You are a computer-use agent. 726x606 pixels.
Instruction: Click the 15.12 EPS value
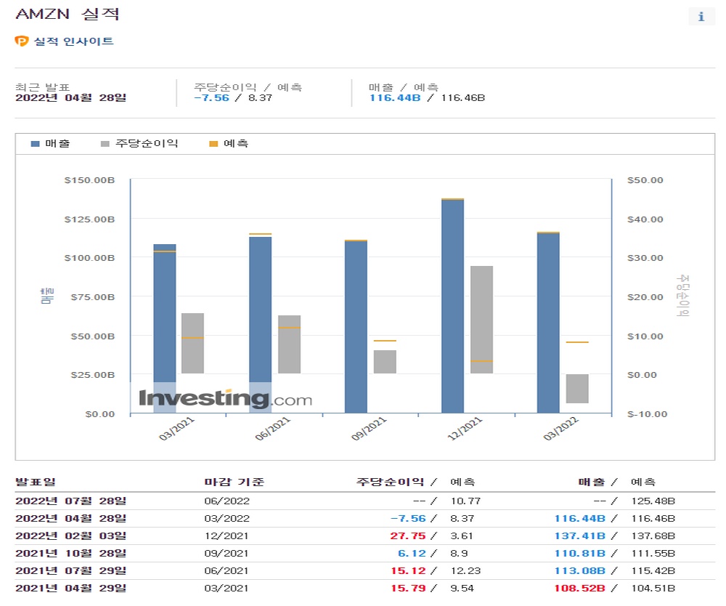[408, 570]
